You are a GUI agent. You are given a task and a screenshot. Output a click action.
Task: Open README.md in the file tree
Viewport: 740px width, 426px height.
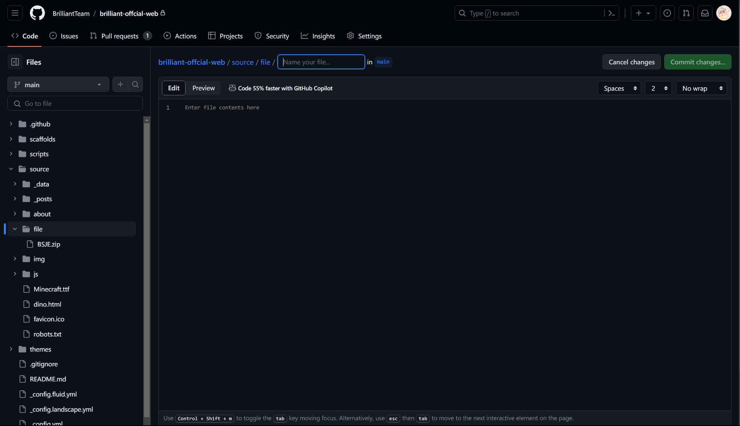coord(48,379)
